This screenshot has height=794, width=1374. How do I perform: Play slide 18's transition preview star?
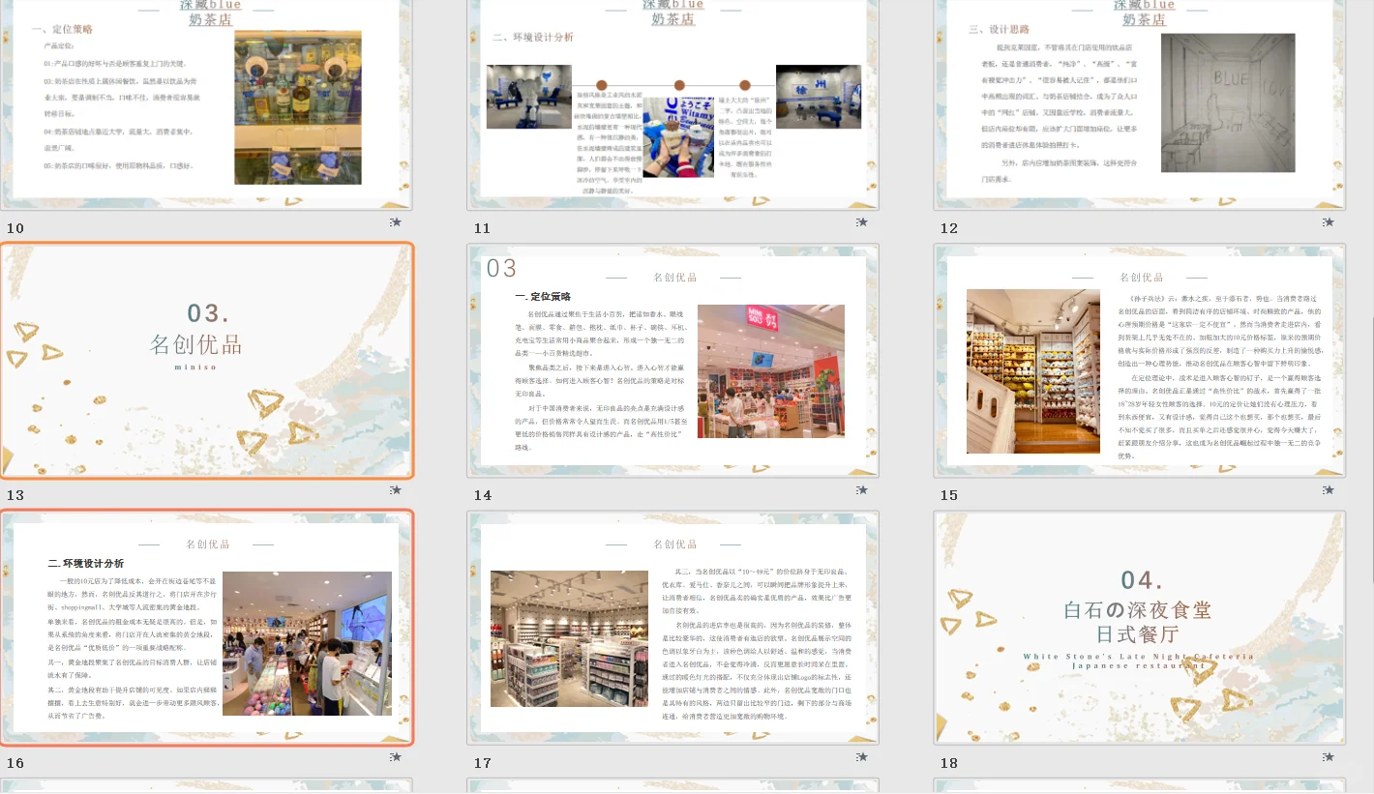1328,757
